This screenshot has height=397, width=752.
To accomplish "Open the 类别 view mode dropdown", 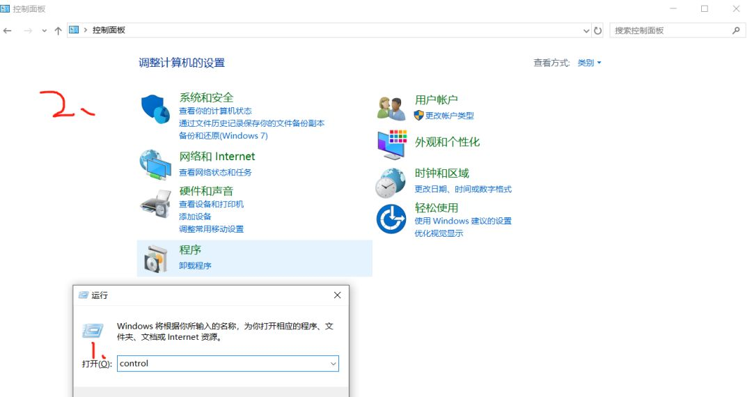I will [x=590, y=63].
